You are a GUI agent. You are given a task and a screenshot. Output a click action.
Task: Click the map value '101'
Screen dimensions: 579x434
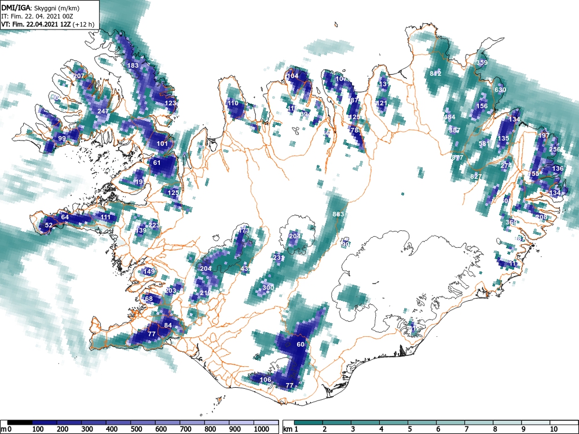(x=163, y=144)
